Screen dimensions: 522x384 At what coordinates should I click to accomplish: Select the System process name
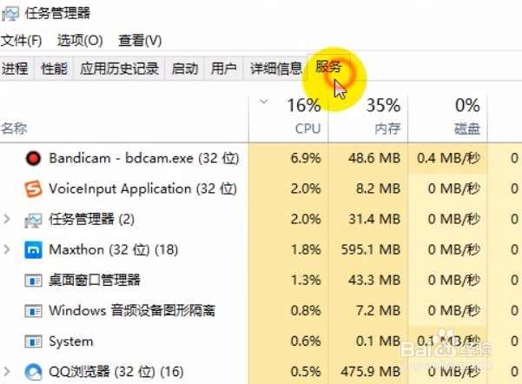point(71,341)
